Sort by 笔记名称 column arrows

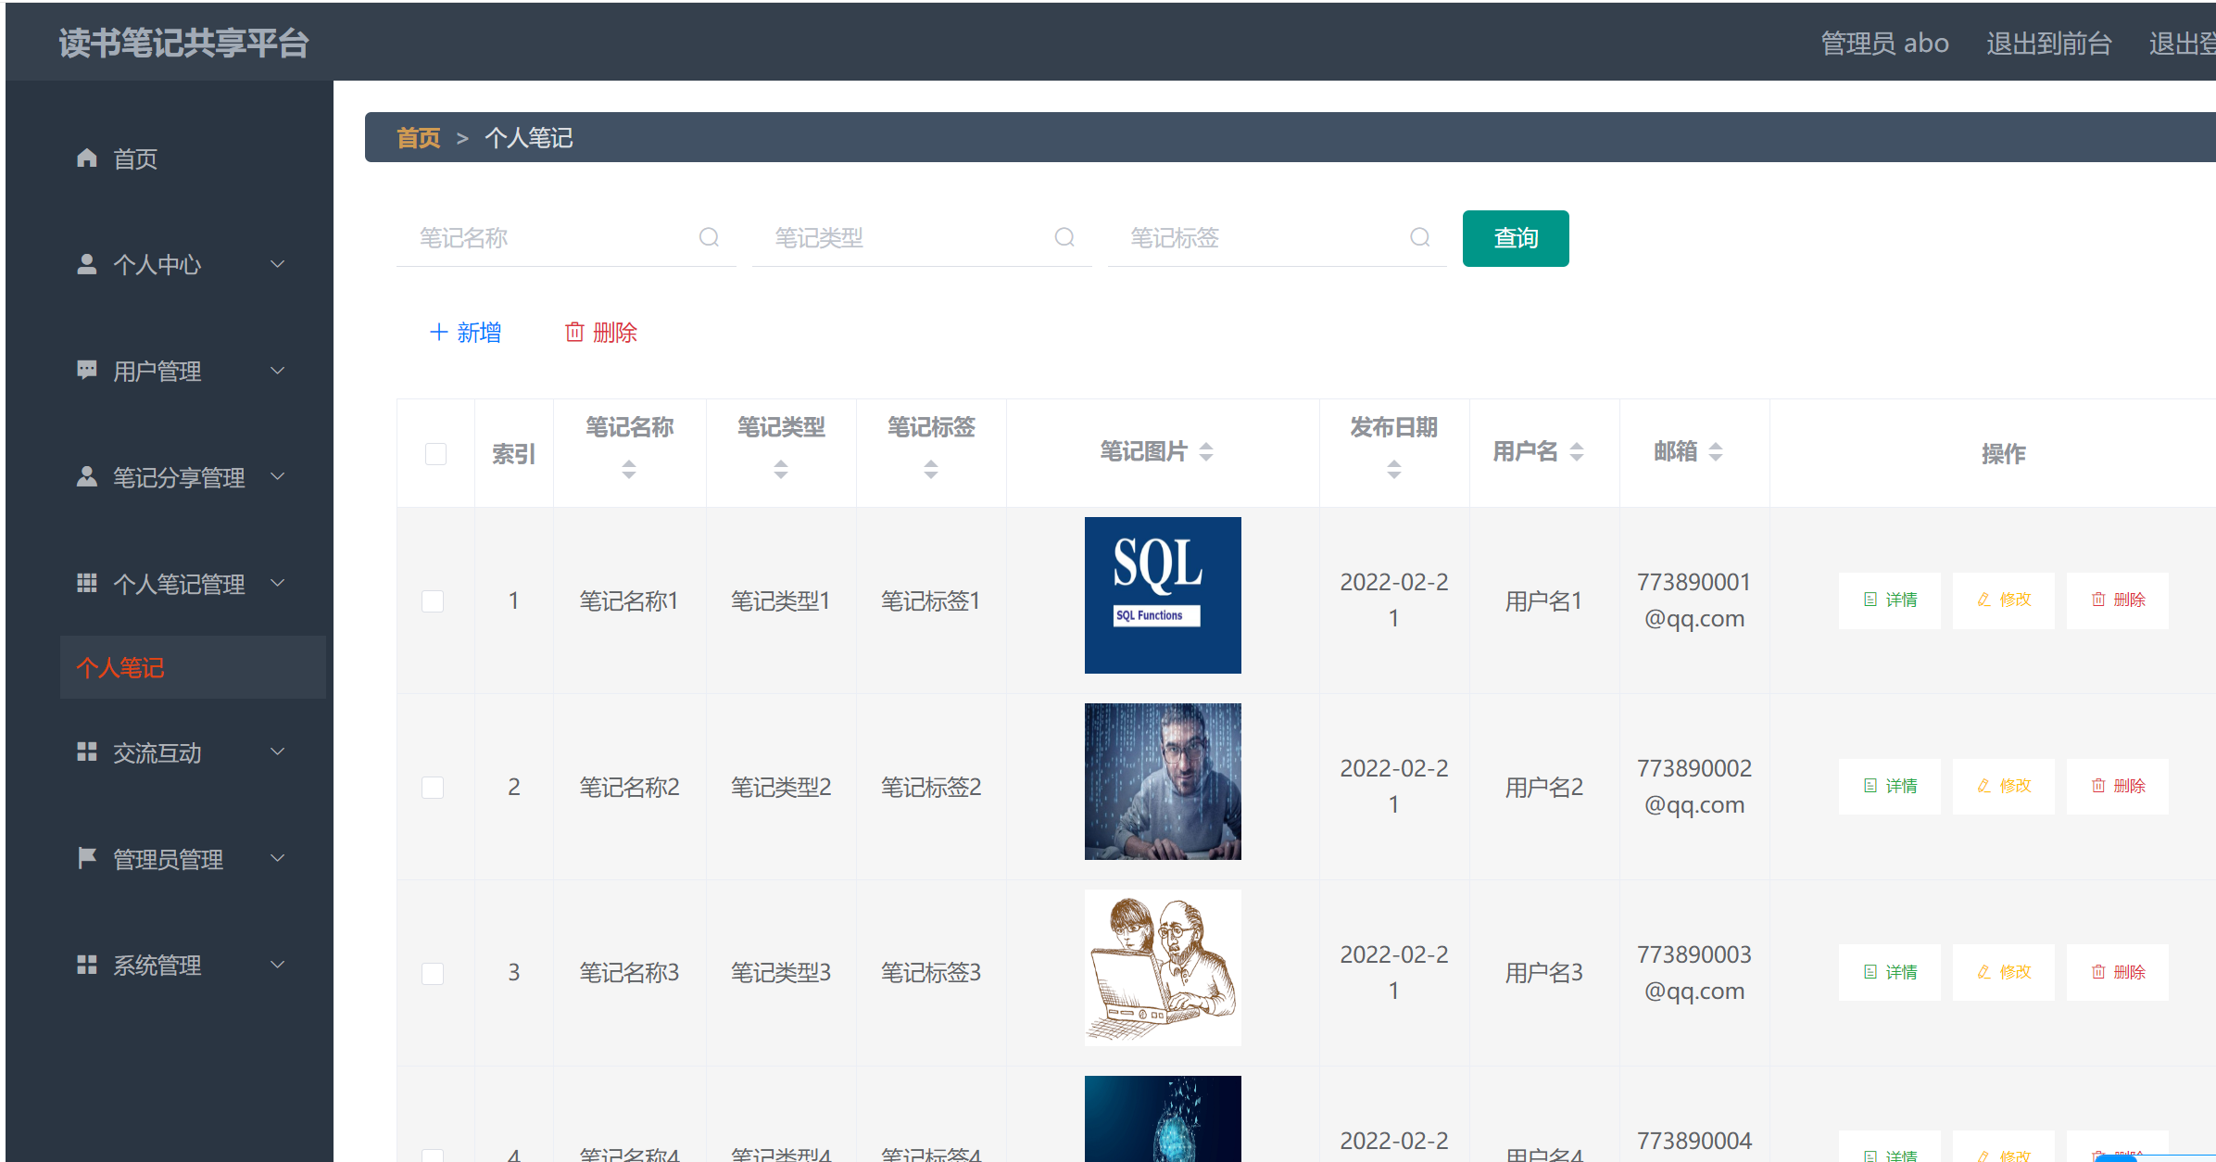pos(629,469)
